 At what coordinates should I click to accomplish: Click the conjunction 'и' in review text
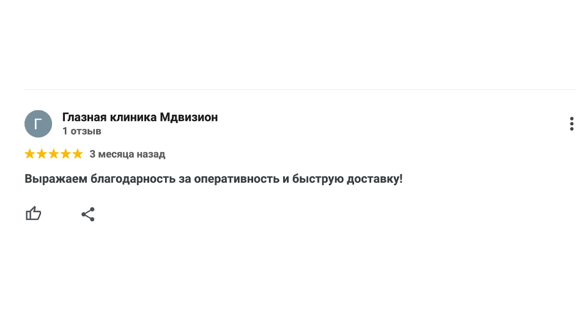tap(286, 179)
